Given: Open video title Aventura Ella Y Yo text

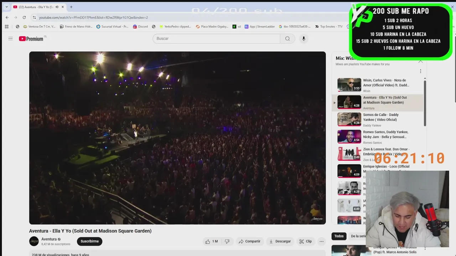Looking at the screenshot, I should coord(90,231).
